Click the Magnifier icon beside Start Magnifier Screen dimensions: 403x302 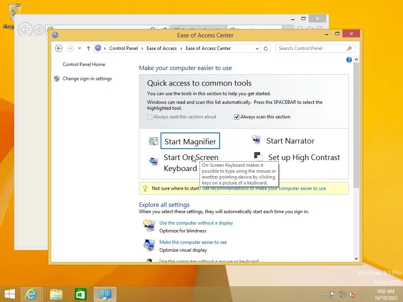(153, 141)
